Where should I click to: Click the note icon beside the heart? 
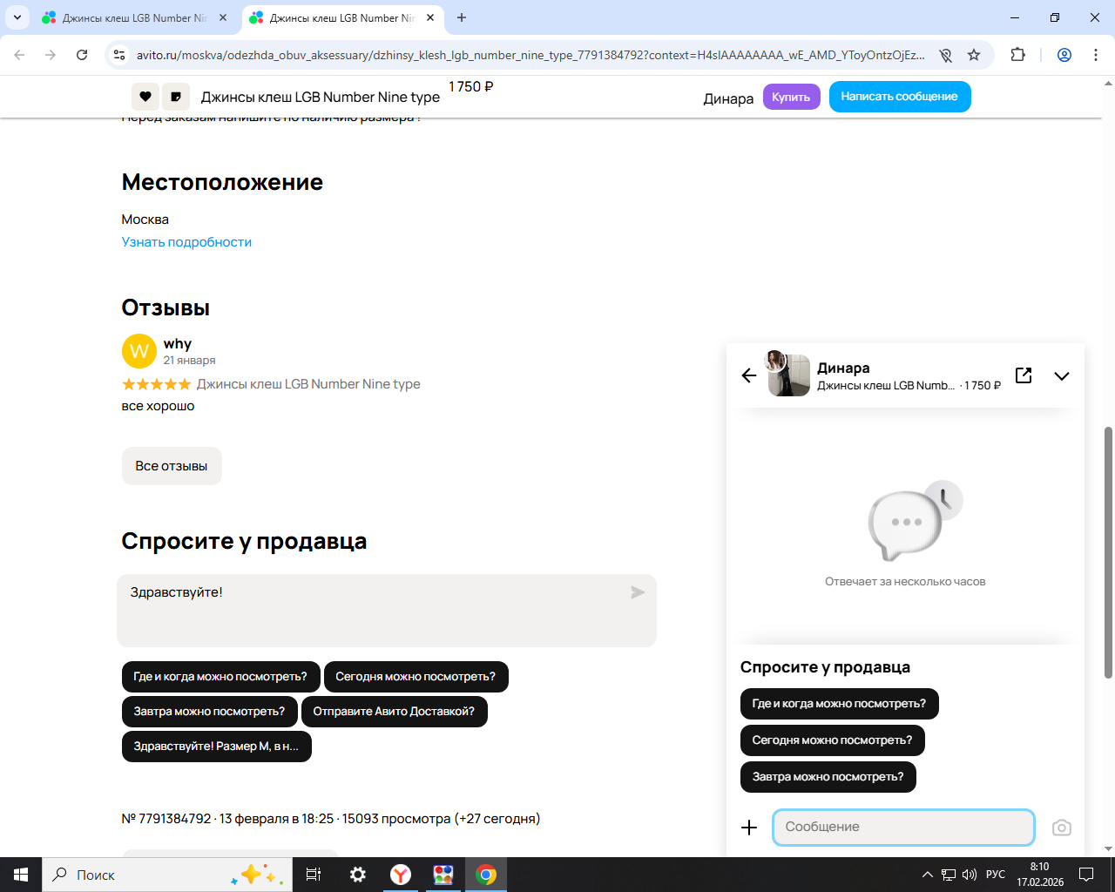pos(176,97)
